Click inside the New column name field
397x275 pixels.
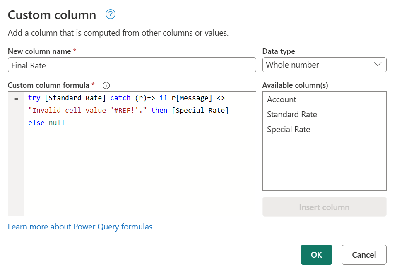click(132, 65)
